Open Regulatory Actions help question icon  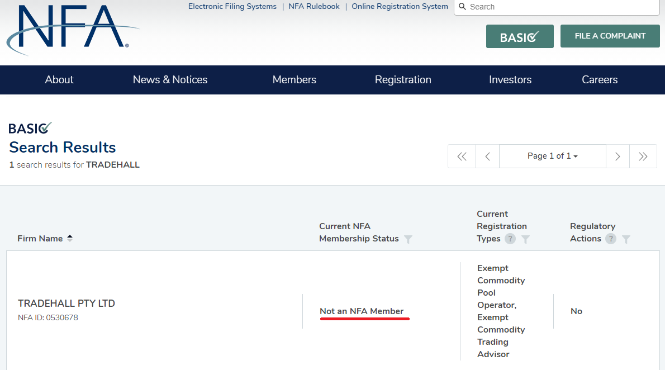pos(611,239)
